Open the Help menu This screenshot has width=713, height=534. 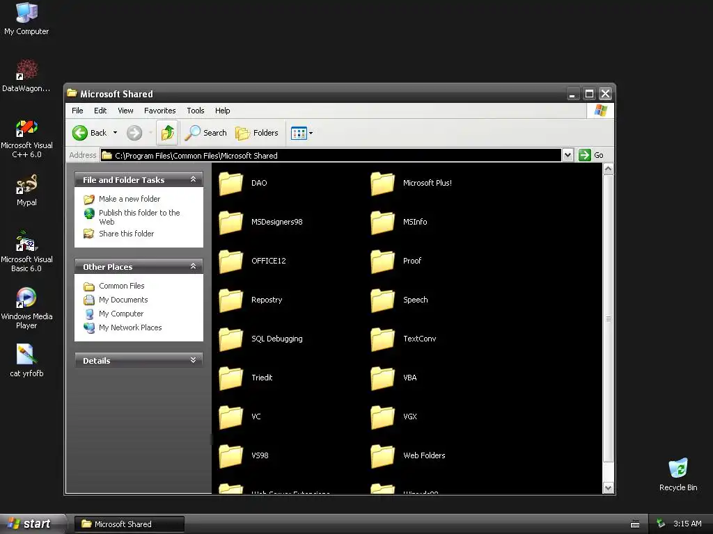pos(222,111)
